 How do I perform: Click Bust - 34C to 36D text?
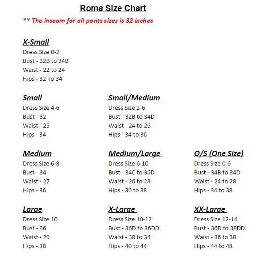pos(131,173)
